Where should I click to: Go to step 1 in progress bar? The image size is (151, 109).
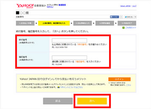point(25,23)
